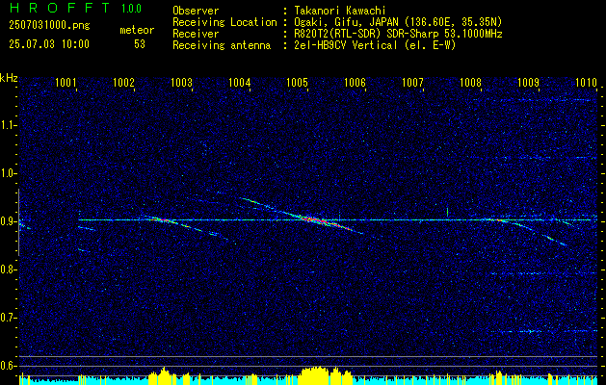Viewport: 606px width, 385px height.
Task: Click the meteor count value 53
Action: pyautogui.click(x=140, y=44)
